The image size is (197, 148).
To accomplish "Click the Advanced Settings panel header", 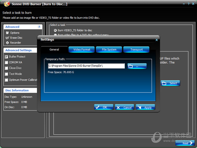I will pyautogui.click(x=20, y=50).
